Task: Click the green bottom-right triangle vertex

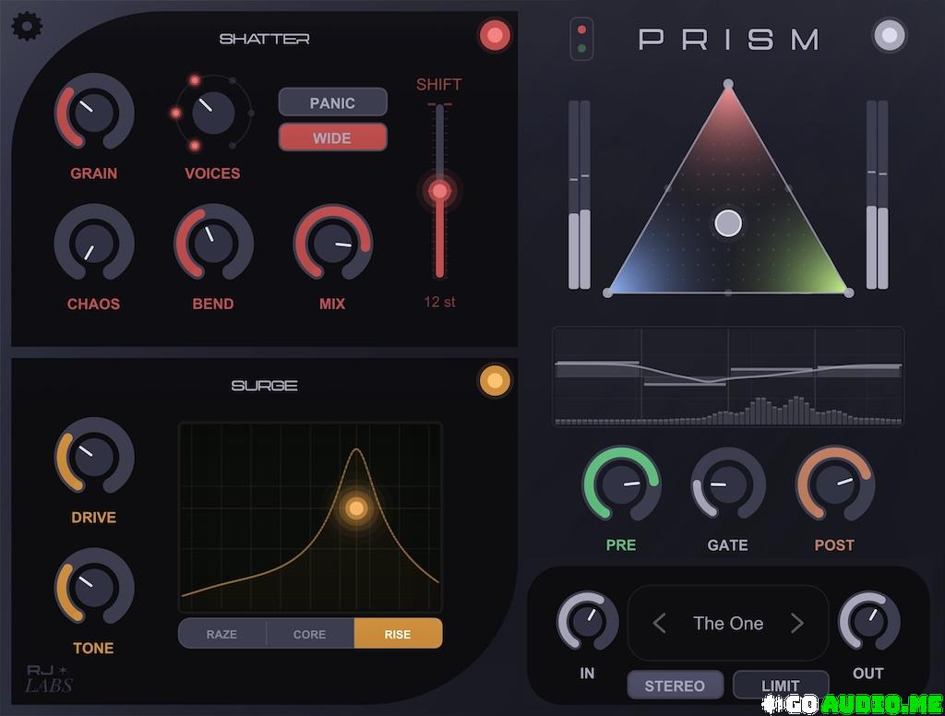Action: [x=849, y=292]
